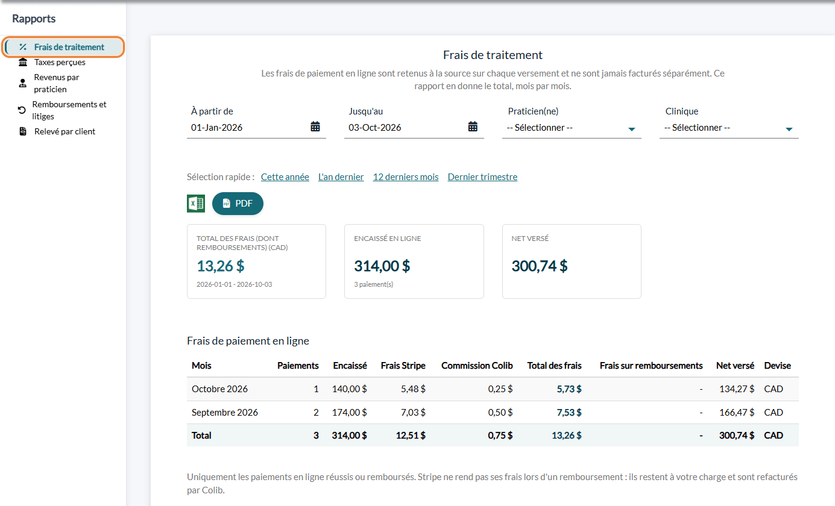Select the Dernier trimestre quick range
Image resolution: width=835 pixels, height=506 pixels.
pyautogui.click(x=482, y=177)
